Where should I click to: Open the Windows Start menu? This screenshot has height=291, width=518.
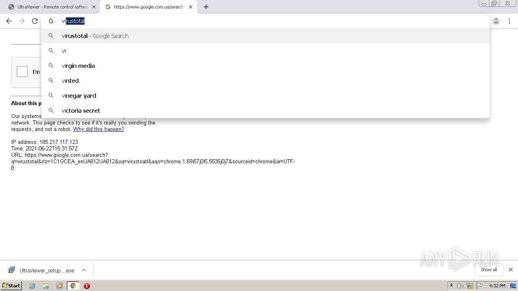[x=11, y=286]
